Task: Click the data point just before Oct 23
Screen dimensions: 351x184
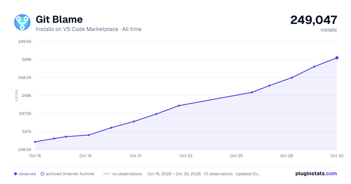Action: click(179, 106)
